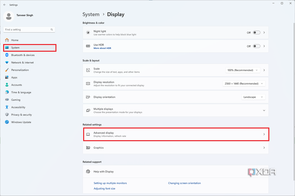This screenshot has width=295, height=196.
Task: Click the Find a setting search box
Action: coord(29,29)
